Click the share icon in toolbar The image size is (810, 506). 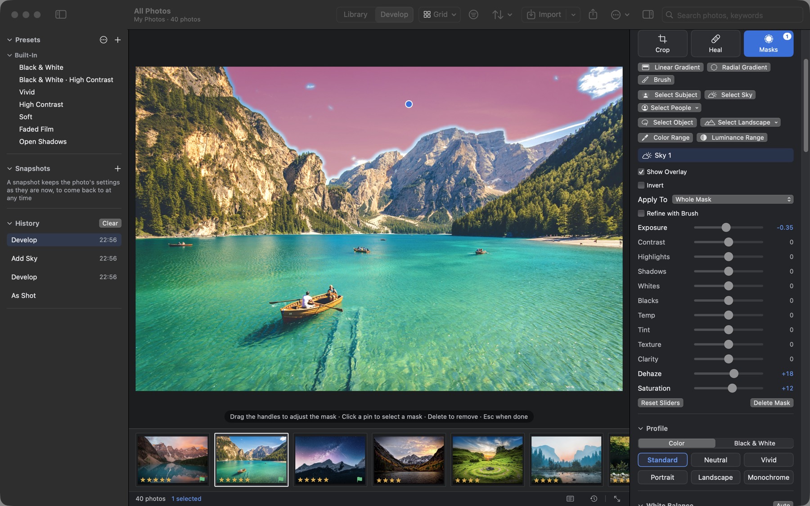pyautogui.click(x=593, y=14)
